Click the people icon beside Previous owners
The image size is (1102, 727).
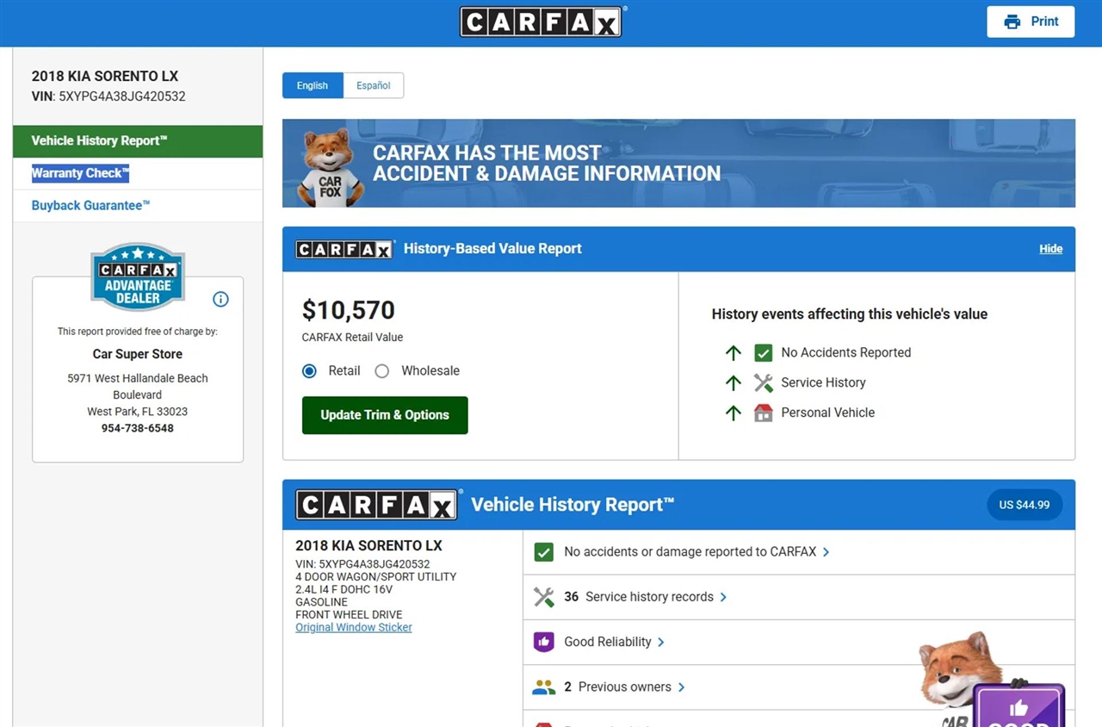(543, 687)
